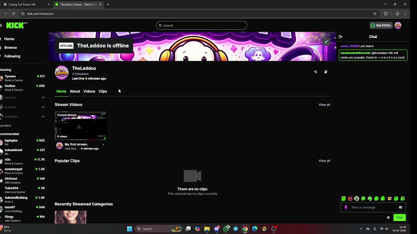Open Browse in the sidebar
The height and width of the screenshot is (234, 417).
10,47
